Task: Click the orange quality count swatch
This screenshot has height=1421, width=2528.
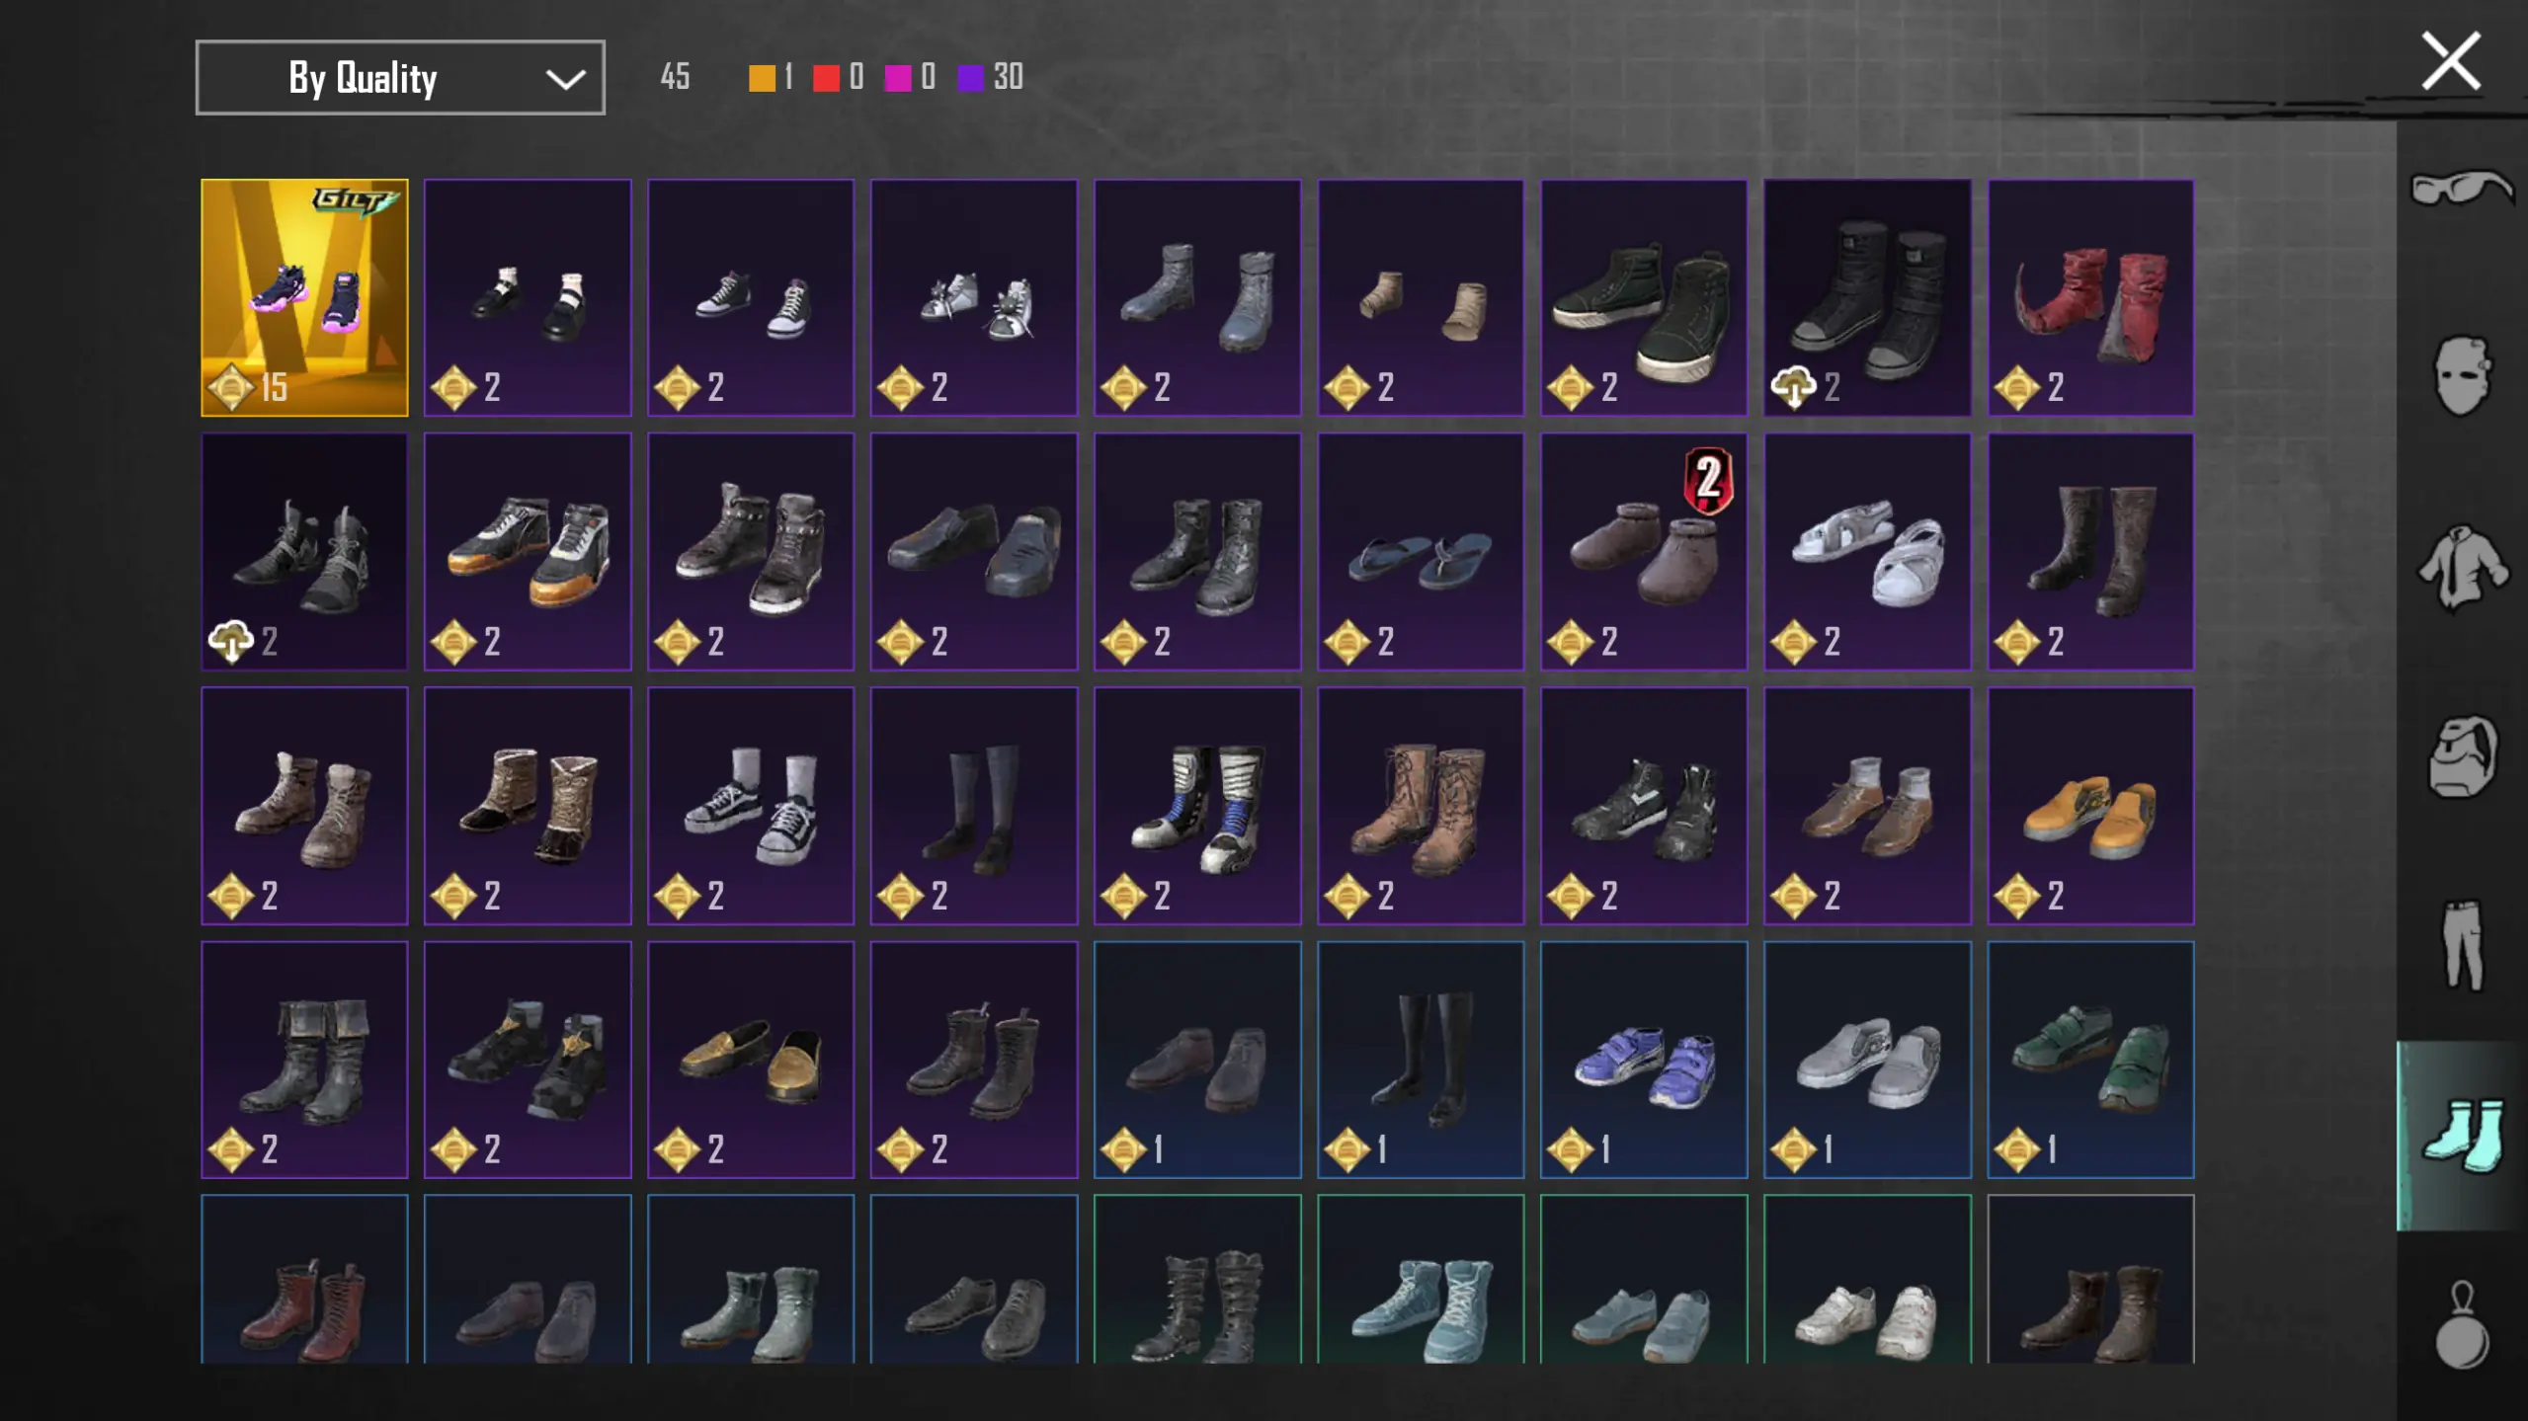Action: point(762,78)
